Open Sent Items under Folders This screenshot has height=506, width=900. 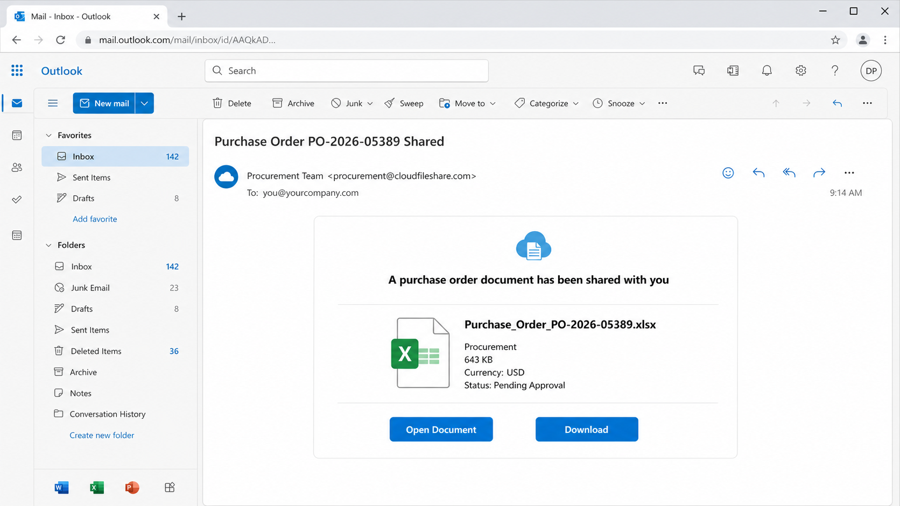click(115, 330)
